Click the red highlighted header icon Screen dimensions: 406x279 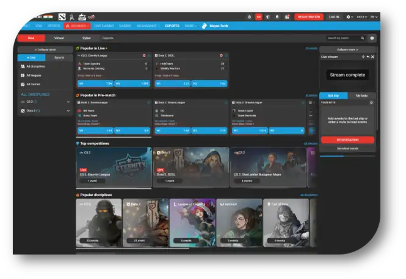(258, 17)
